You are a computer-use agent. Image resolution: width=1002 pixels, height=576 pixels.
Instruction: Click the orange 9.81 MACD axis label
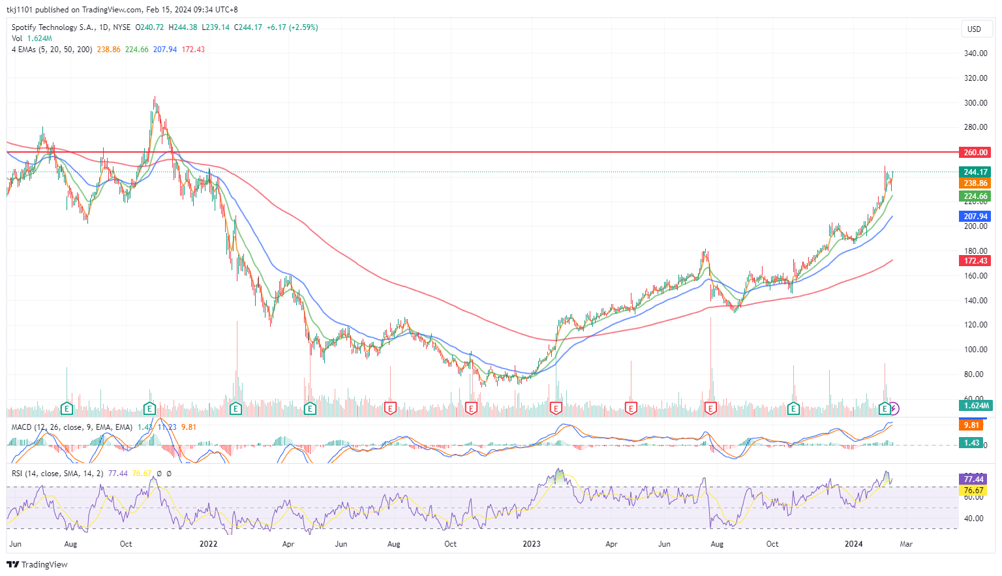pyautogui.click(x=971, y=425)
